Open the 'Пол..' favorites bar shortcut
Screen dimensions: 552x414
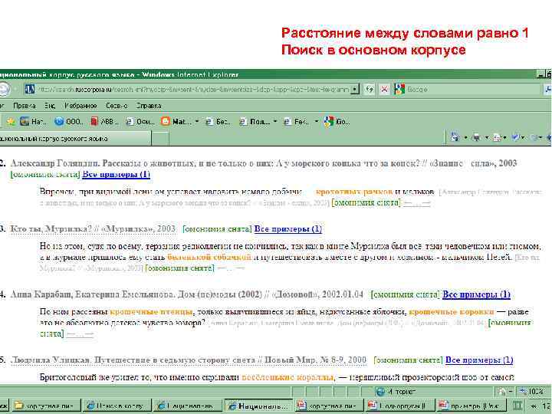pos(255,122)
